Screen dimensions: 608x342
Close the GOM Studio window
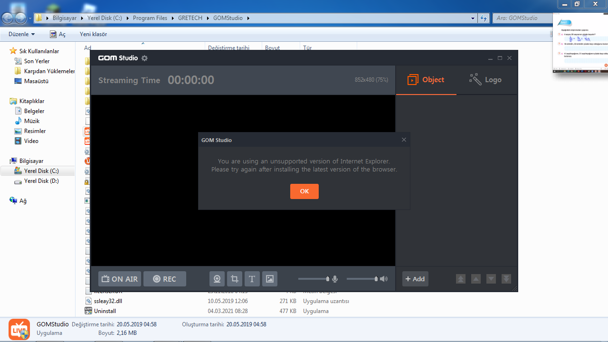click(x=509, y=58)
